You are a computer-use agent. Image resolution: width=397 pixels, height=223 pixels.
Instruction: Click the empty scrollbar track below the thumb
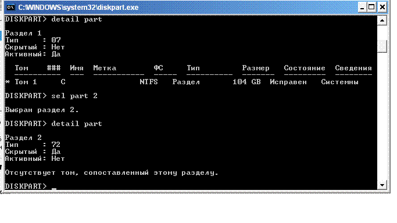pyautogui.click(x=382, y=116)
